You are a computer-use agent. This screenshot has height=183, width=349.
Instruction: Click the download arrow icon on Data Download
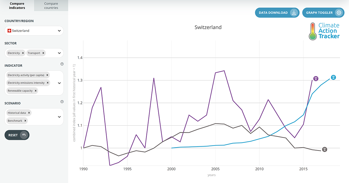tap(294, 13)
